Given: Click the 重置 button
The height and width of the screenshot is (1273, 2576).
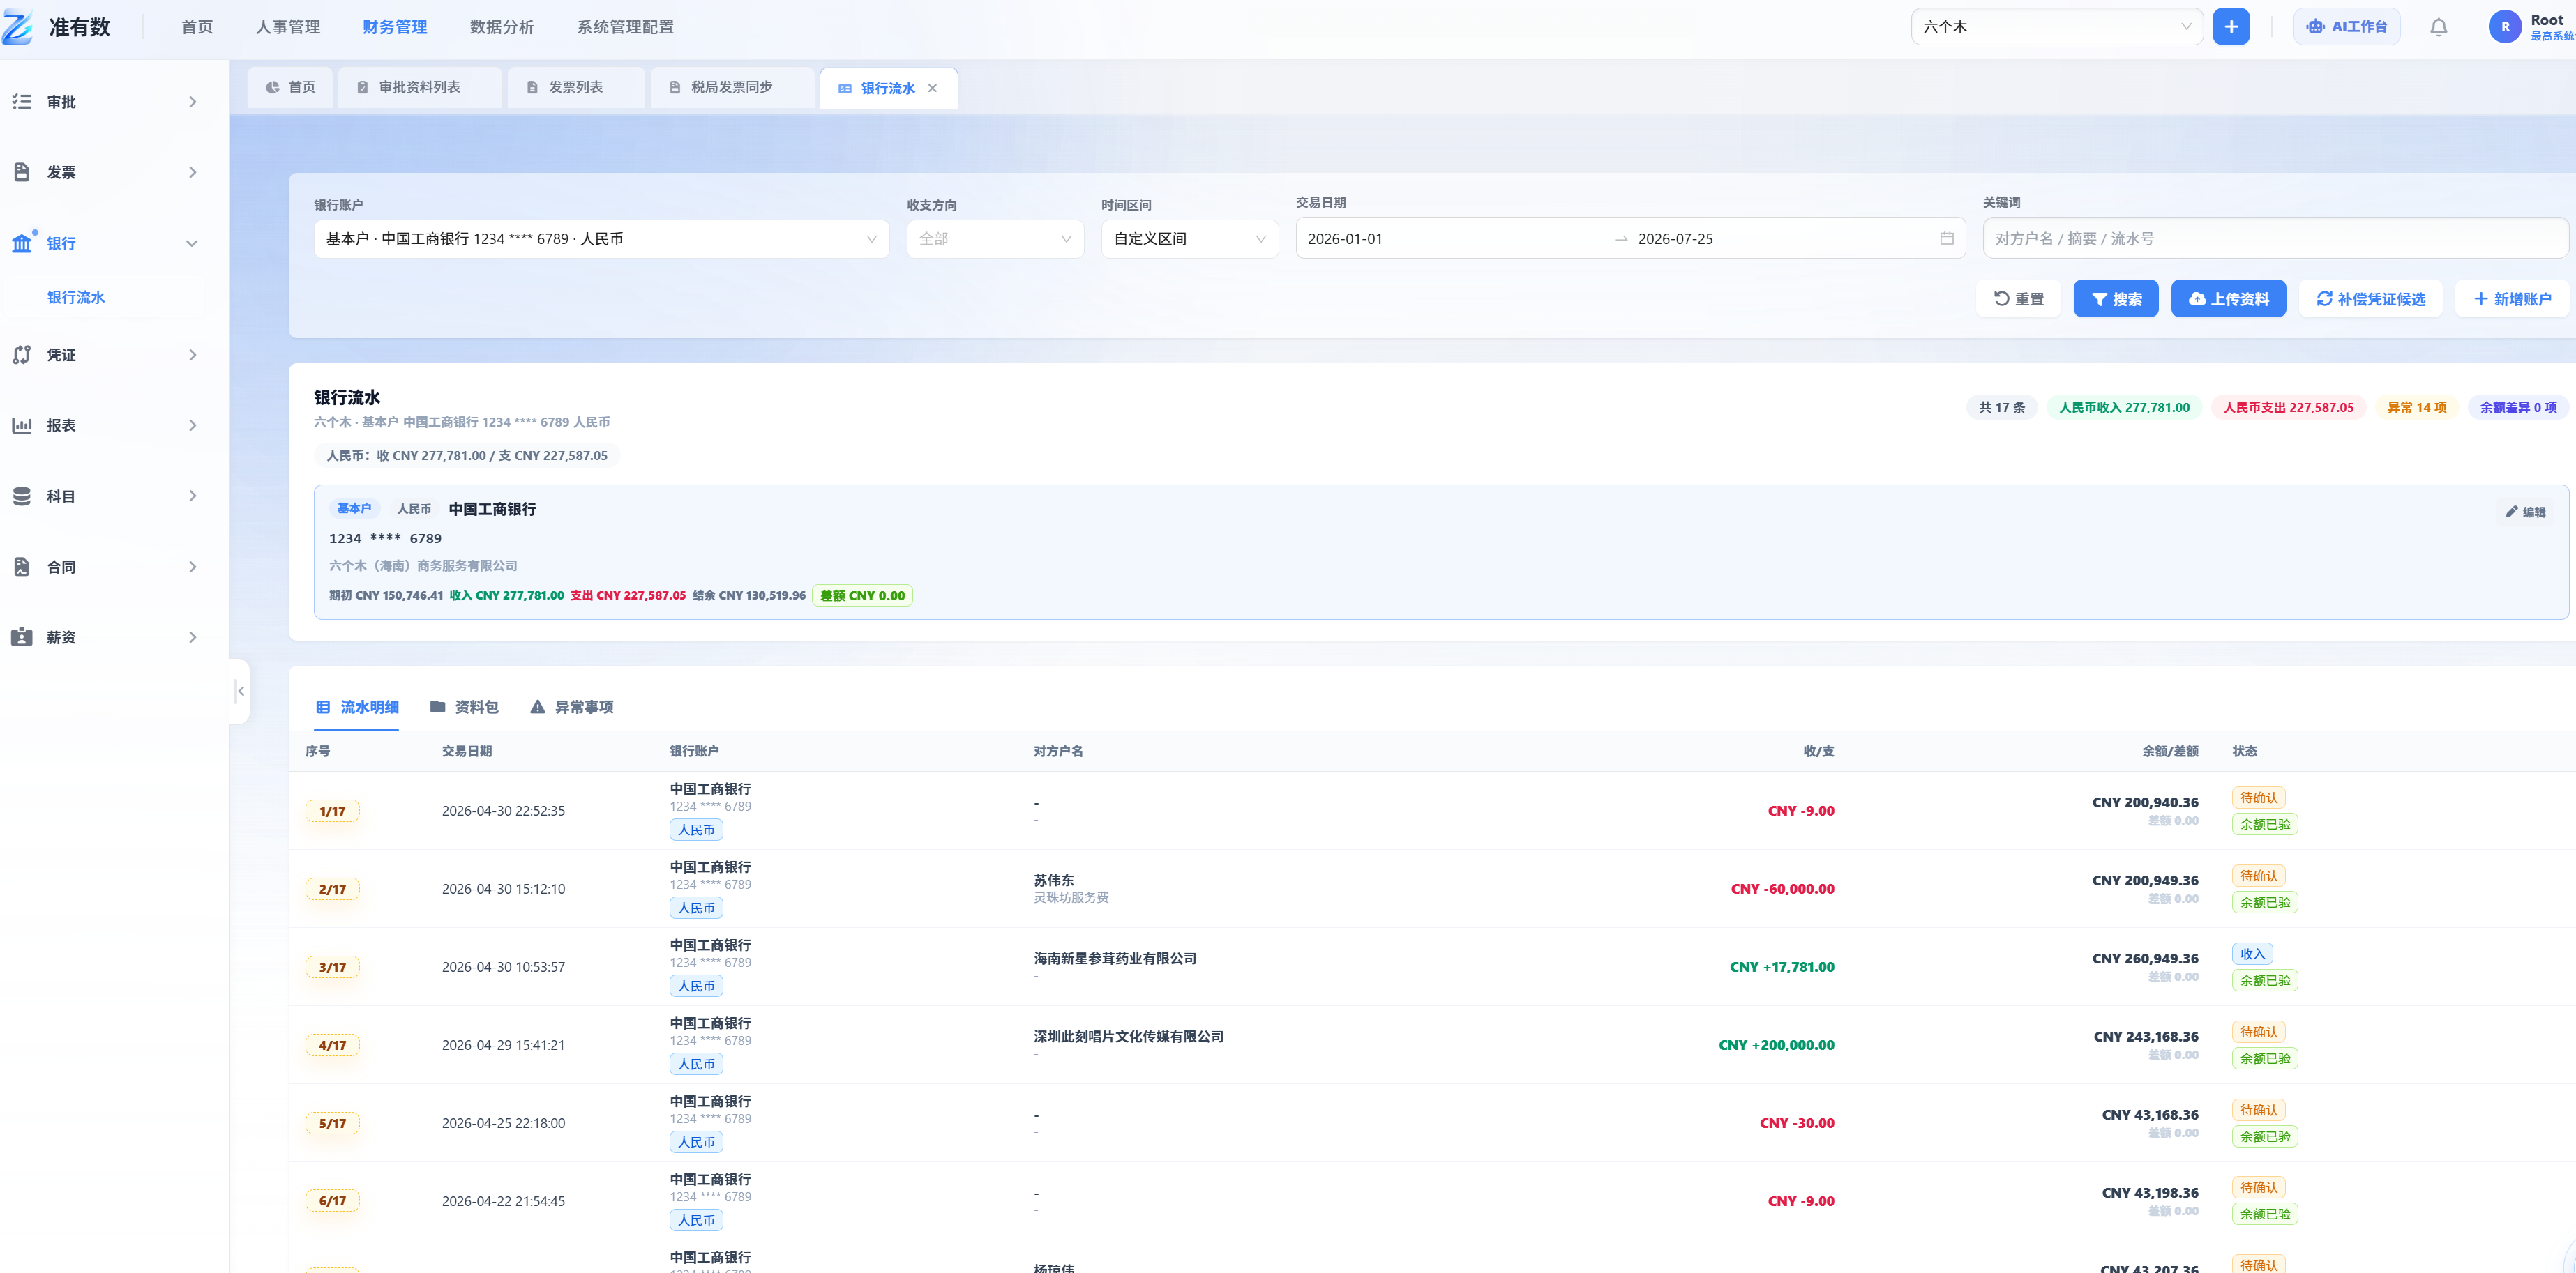Looking at the screenshot, I should 2018,299.
